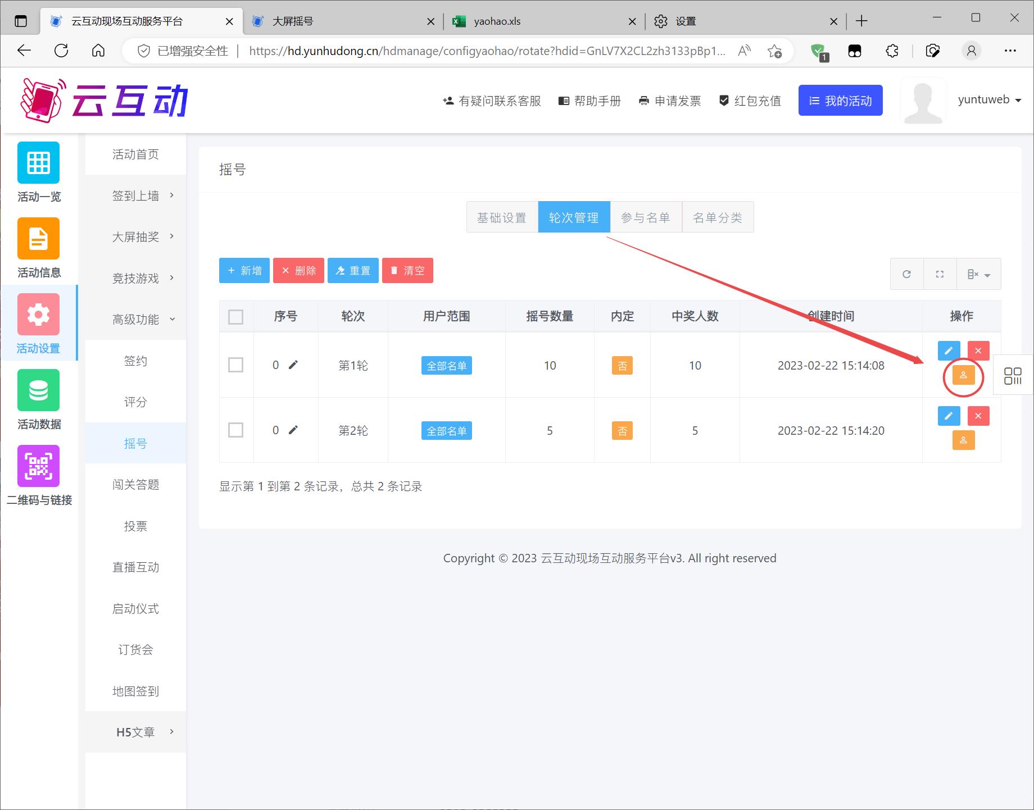Open the 投票 menu item
1034x810 pixels.
135,526
